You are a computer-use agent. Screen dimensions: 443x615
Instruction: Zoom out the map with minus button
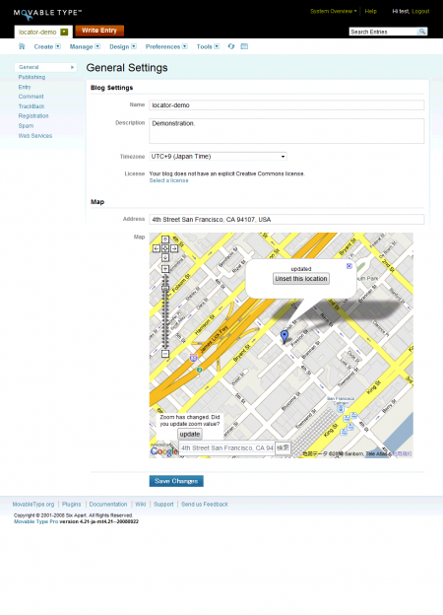(x=165, y=354)
